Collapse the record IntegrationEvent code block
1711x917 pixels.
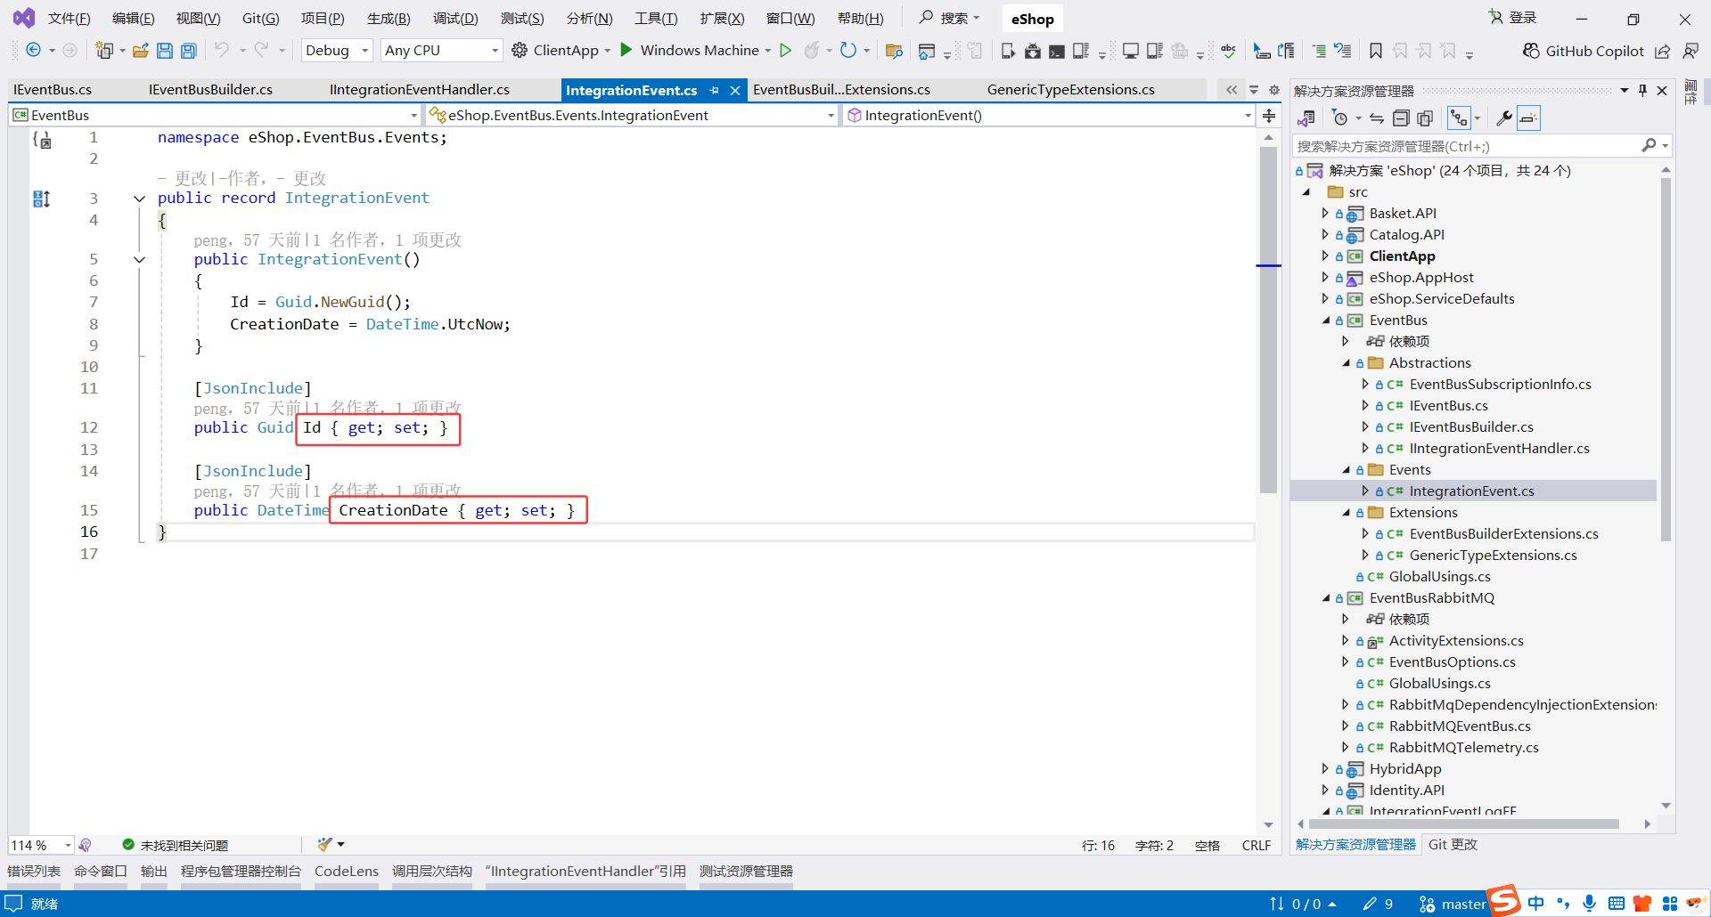pos(139,199)
